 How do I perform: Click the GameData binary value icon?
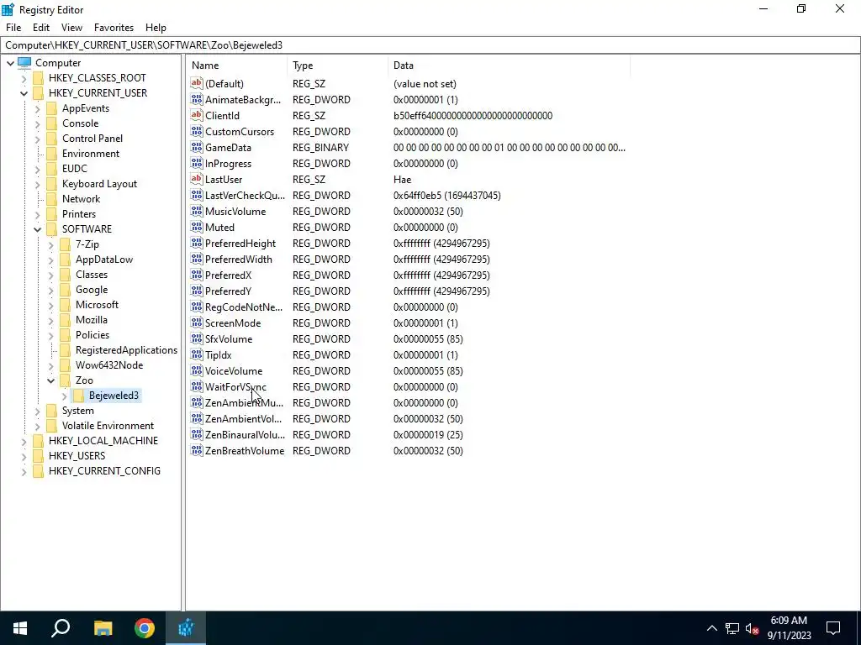(x=197, y=148)
